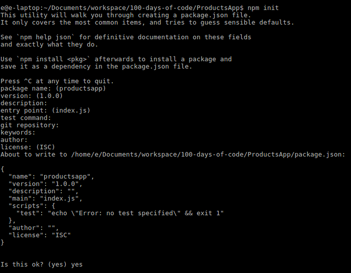This screenshot has width=351, height=273.
Task: Click the 'echo Error: no test specified' test script
Action: (x=136, y=213)
